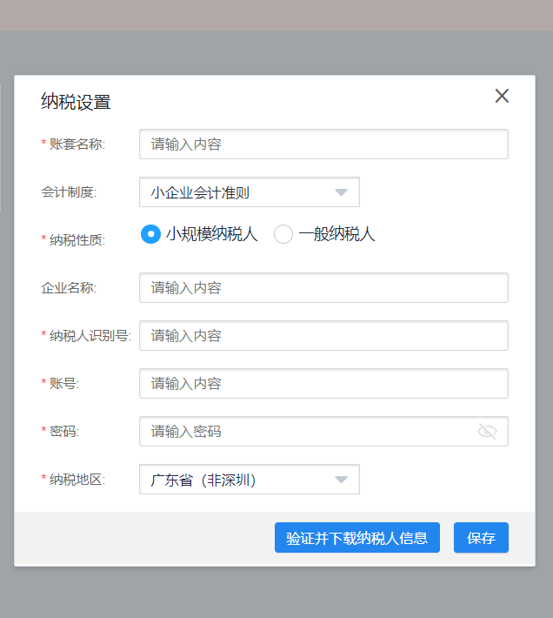Focus the 账号 input field

324,384
